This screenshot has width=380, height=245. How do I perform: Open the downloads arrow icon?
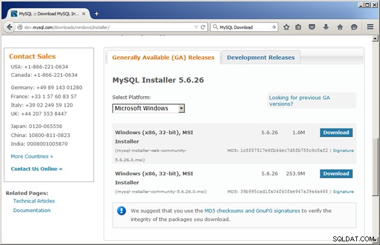[326, 27]
